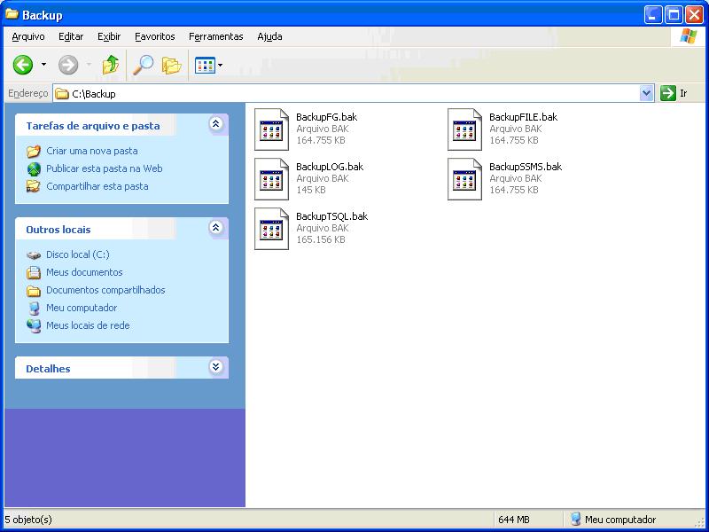Collapse the Outros locais panel

coord(215,229)
